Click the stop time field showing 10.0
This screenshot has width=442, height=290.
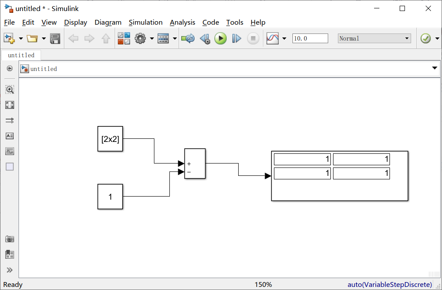coord(310,38)
